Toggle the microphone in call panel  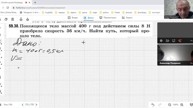(161, 41)
